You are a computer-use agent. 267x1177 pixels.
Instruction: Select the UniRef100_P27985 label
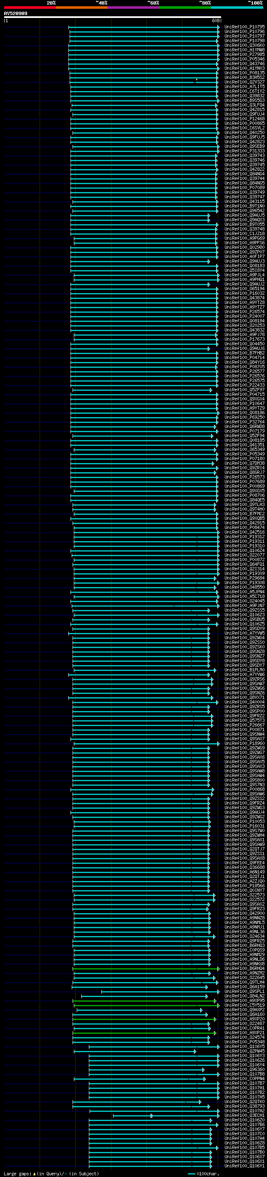[244, 54]
